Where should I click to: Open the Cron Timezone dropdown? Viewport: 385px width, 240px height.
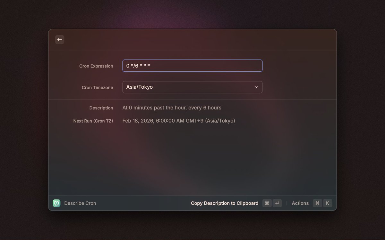(x=193, y=87)
